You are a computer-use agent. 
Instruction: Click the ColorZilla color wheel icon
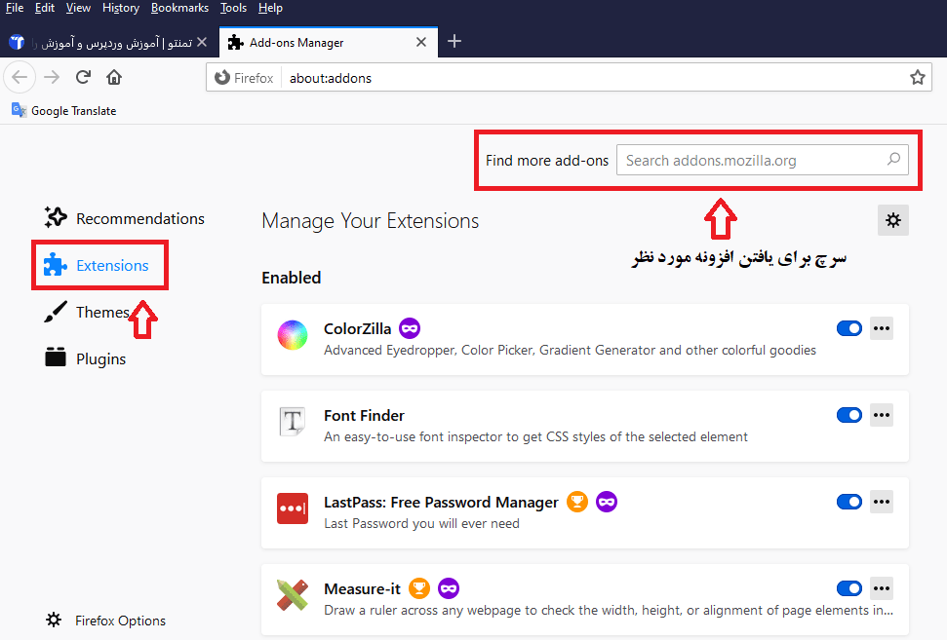pyautogui.click(x=293, y=335)
